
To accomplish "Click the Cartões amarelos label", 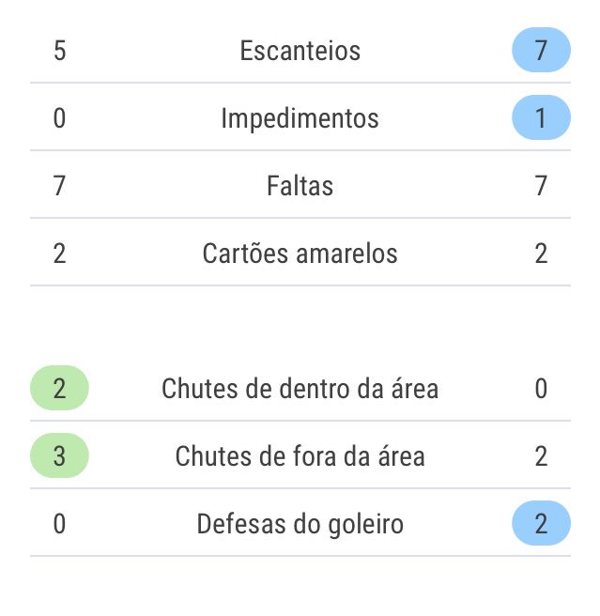I will click(x=300, y=254).
